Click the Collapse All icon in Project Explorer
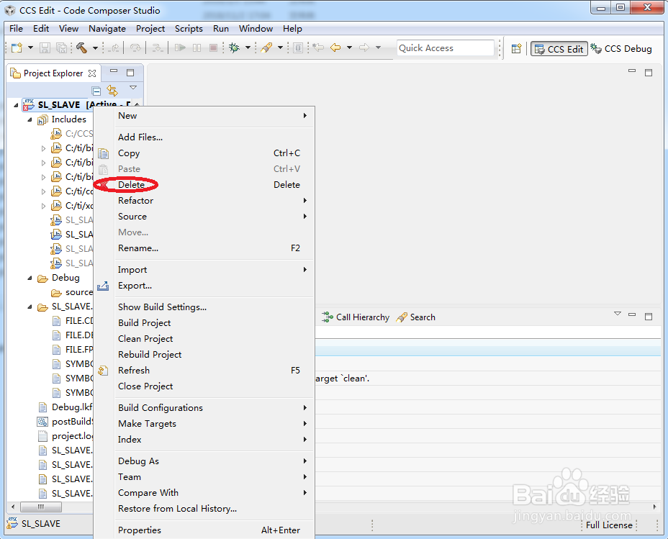The image size is (668, 539). click(96, 91)
